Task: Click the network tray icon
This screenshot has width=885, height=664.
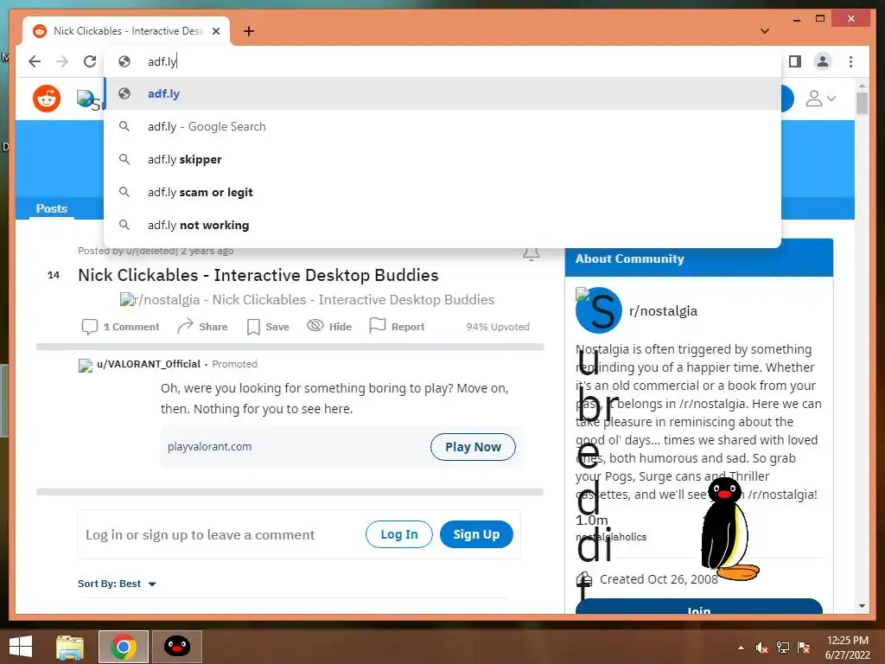Action: coord(783,648)
